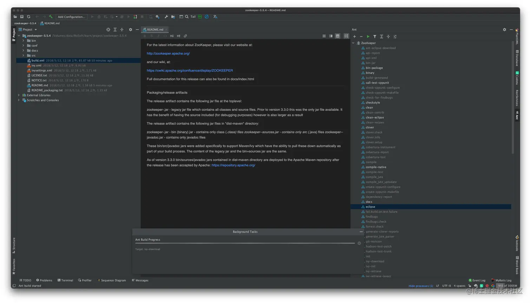
Task: Open Project panel gear options
Action: pos(130,30)
